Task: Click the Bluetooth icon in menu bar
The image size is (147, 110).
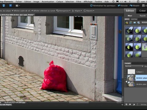Action: (130, 2)
